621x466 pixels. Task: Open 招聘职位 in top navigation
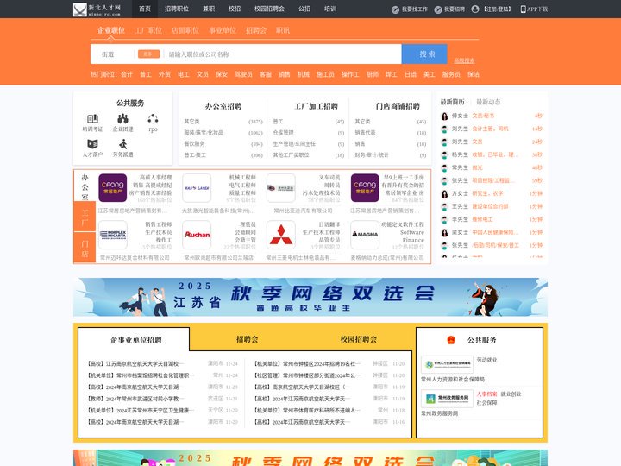click(177, 9)
